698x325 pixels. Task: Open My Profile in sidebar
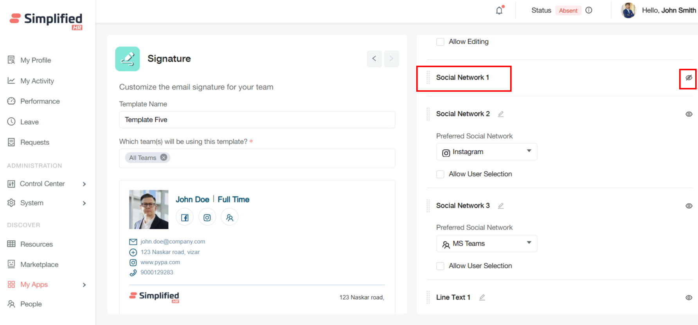click(35, 60)
